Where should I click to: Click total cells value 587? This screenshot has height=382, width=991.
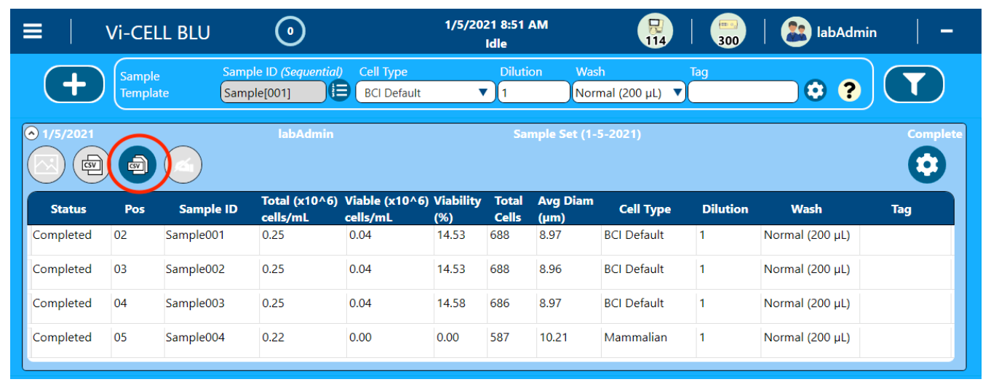[x=500, y=338]
